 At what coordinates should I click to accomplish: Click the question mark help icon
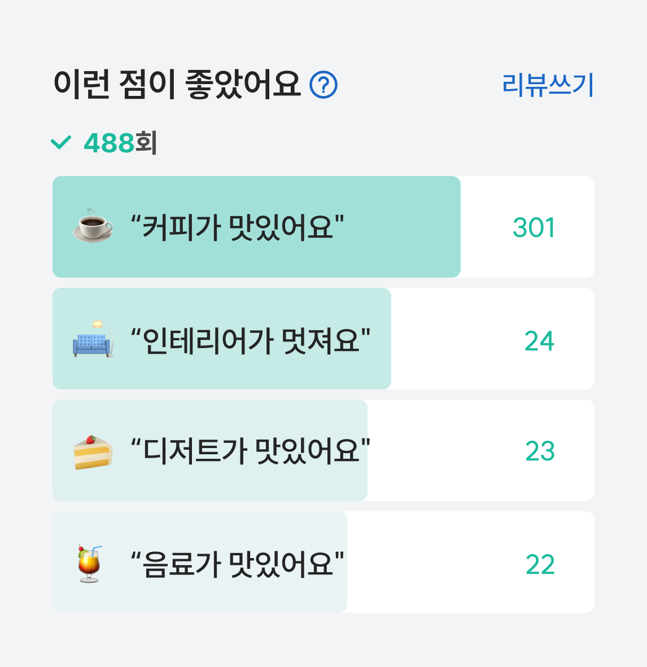[x=323, y=85]
